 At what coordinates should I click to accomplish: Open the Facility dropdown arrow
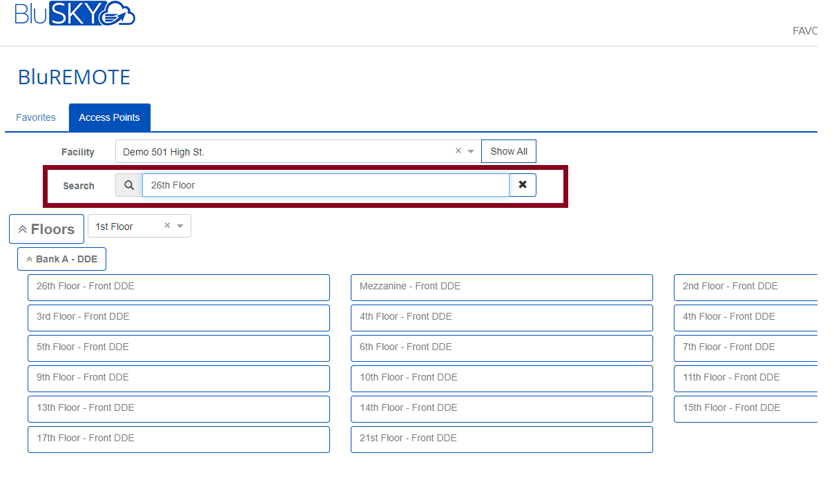tap(471, 151)
